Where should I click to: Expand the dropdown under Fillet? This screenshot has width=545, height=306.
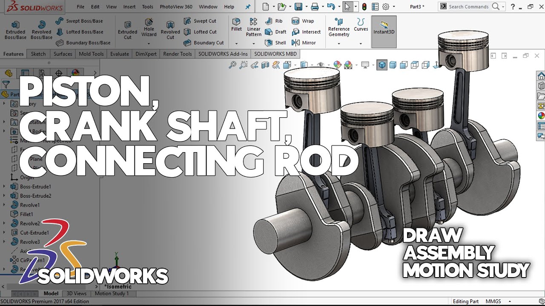coord(236,43)
